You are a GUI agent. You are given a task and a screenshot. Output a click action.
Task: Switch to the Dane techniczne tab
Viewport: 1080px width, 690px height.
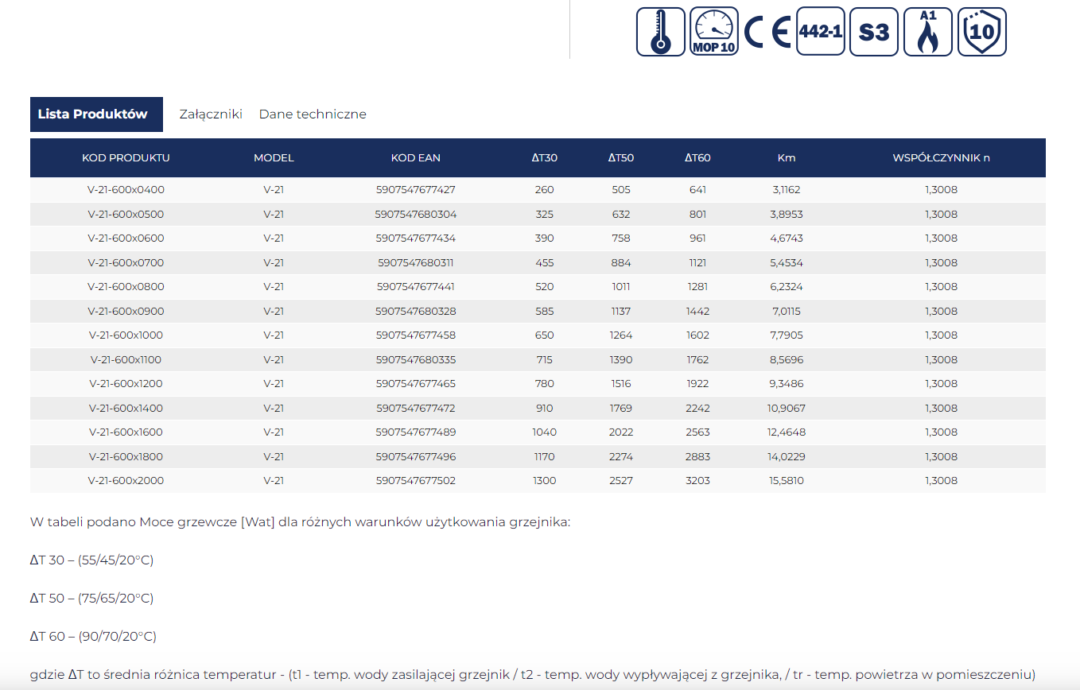(x=313, y=114)
